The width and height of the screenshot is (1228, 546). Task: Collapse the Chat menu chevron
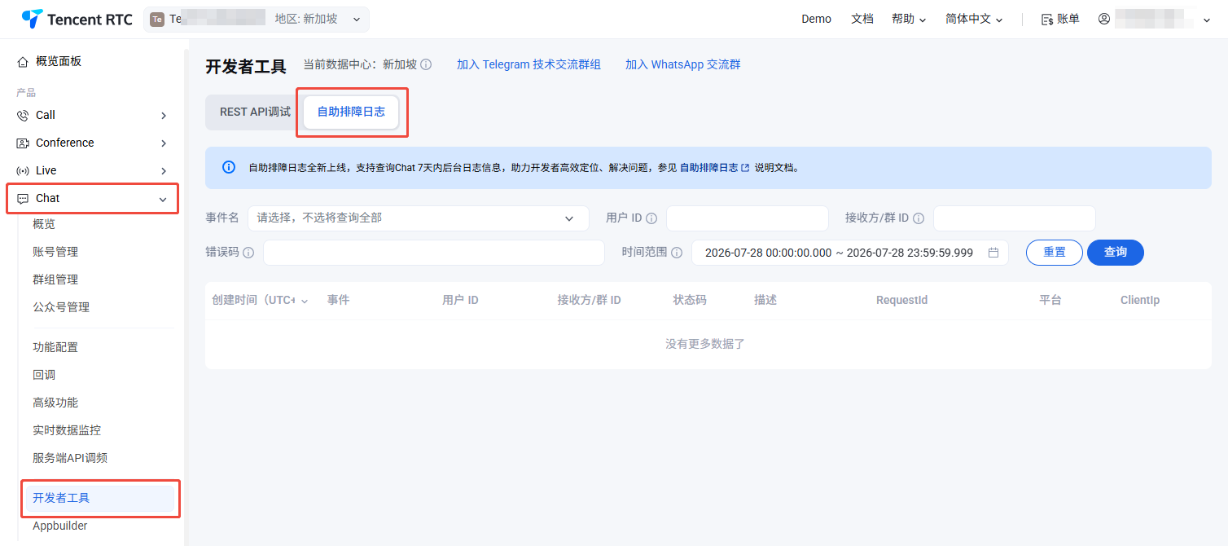pyautogui.click(x=163, y=200)
